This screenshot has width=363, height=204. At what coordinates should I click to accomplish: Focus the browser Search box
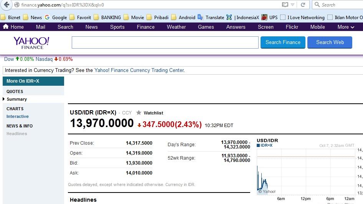[338, 5]
